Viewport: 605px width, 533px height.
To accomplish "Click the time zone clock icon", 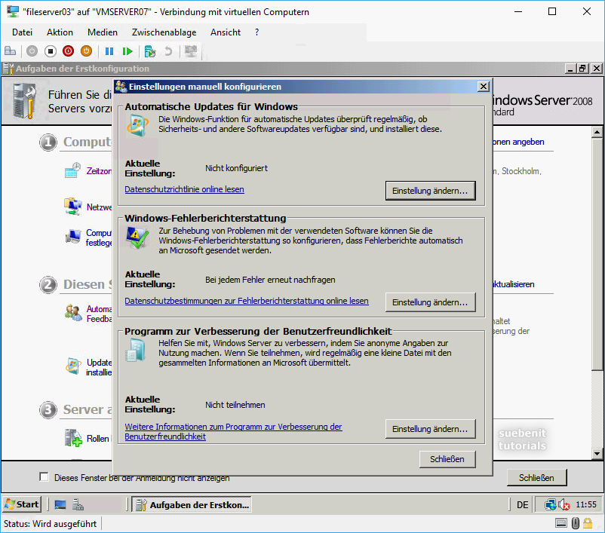I will pos(72,170).
